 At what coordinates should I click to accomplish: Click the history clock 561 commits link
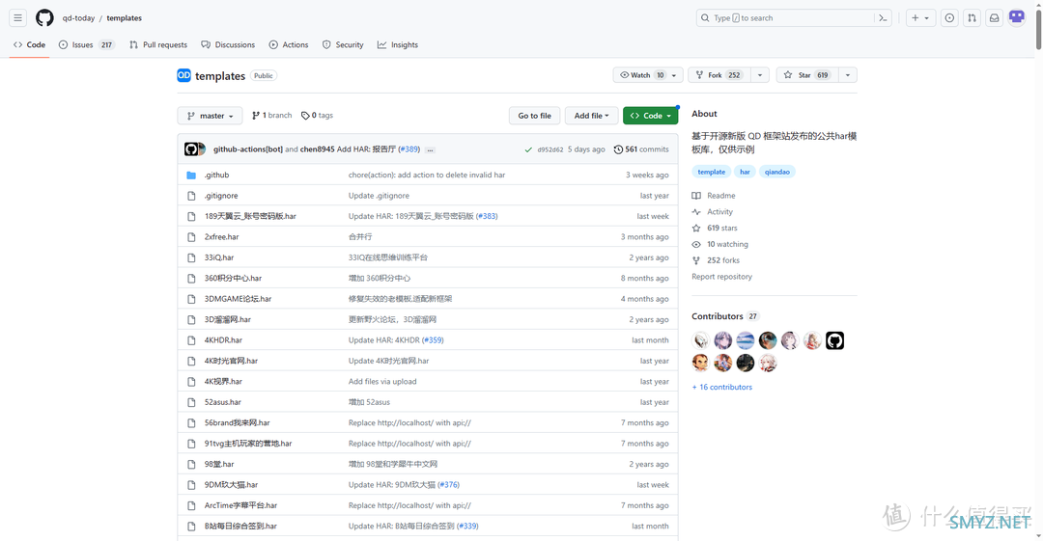pyautogui.click(x=641, y=149)
